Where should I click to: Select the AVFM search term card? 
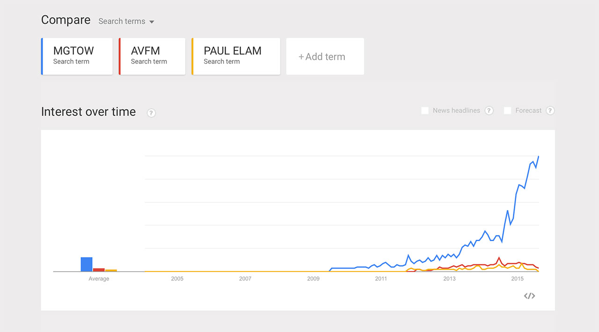(x=152, y=56)
